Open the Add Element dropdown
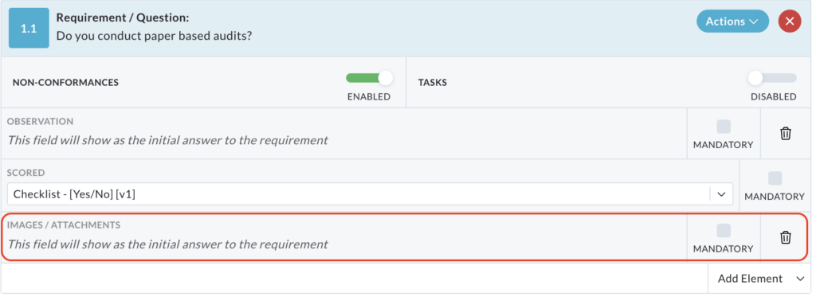Image resolution: width=816 pixels, height=297 pixels. coord(759,279)
